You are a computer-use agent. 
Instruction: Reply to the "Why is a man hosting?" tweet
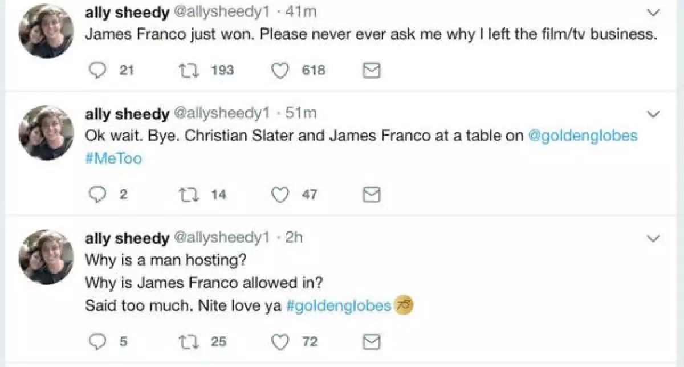(99, 341)
